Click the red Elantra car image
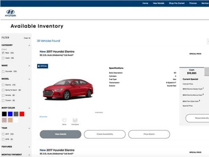This screenshot has height=157, width=209. coord(68,89)
